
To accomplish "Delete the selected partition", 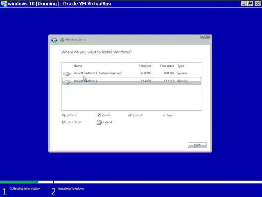I will 106,115.
